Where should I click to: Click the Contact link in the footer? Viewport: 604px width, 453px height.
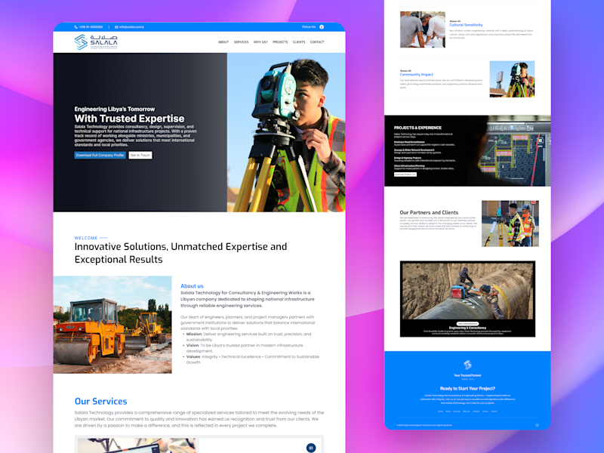(x=494, y=411)
